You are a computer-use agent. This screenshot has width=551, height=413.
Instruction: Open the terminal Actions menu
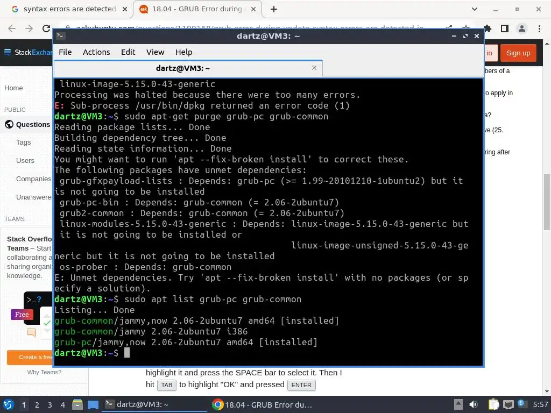[96, 52]
